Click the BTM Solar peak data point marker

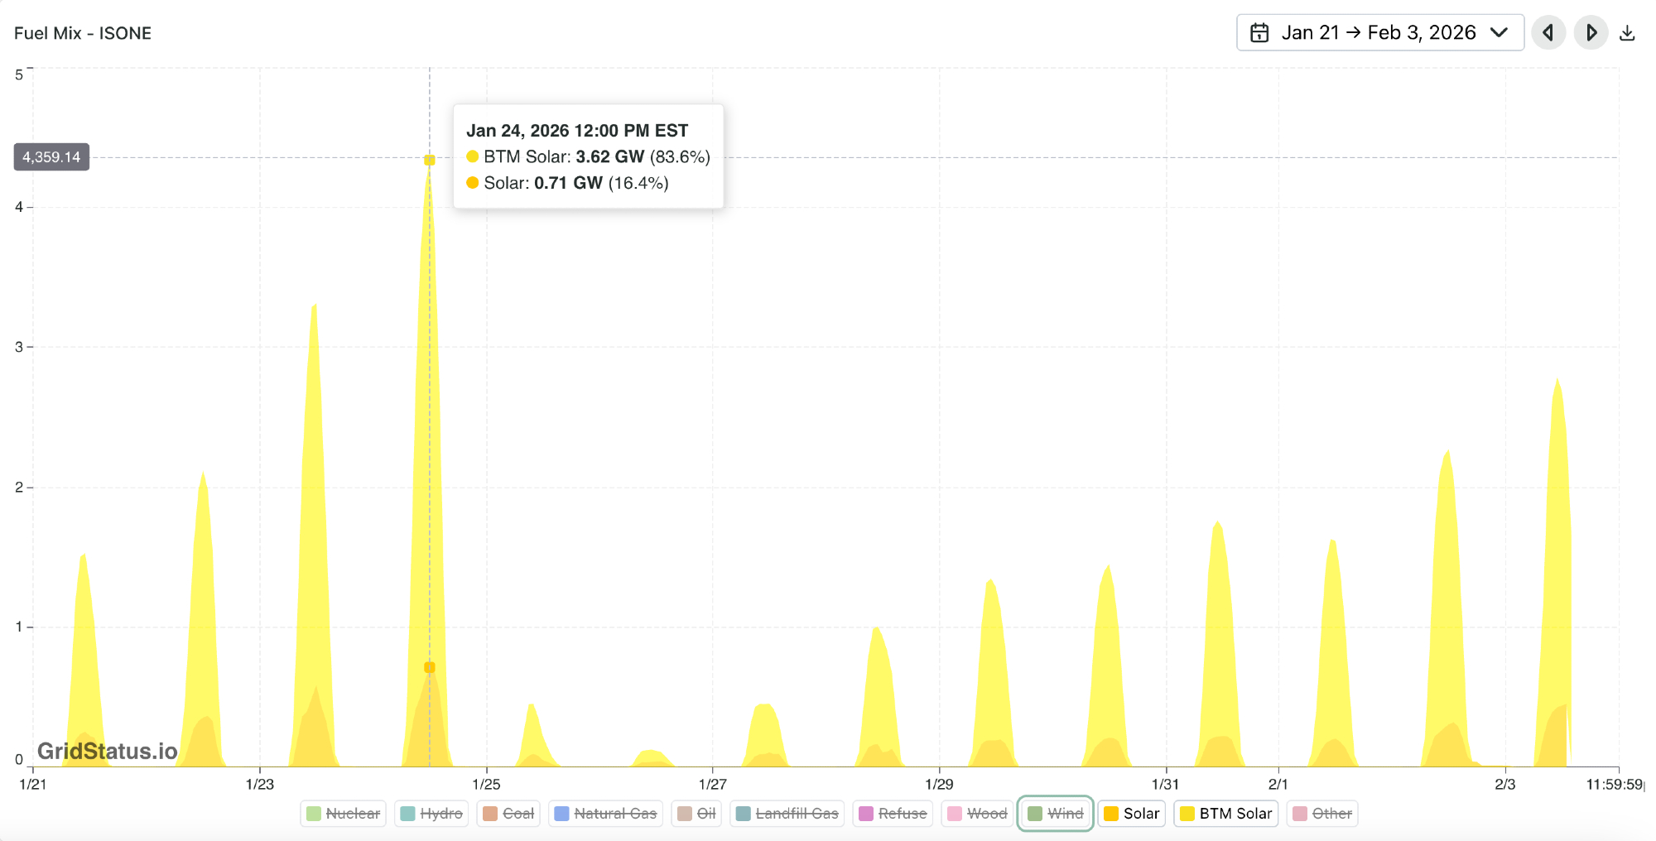pos(429,161)
